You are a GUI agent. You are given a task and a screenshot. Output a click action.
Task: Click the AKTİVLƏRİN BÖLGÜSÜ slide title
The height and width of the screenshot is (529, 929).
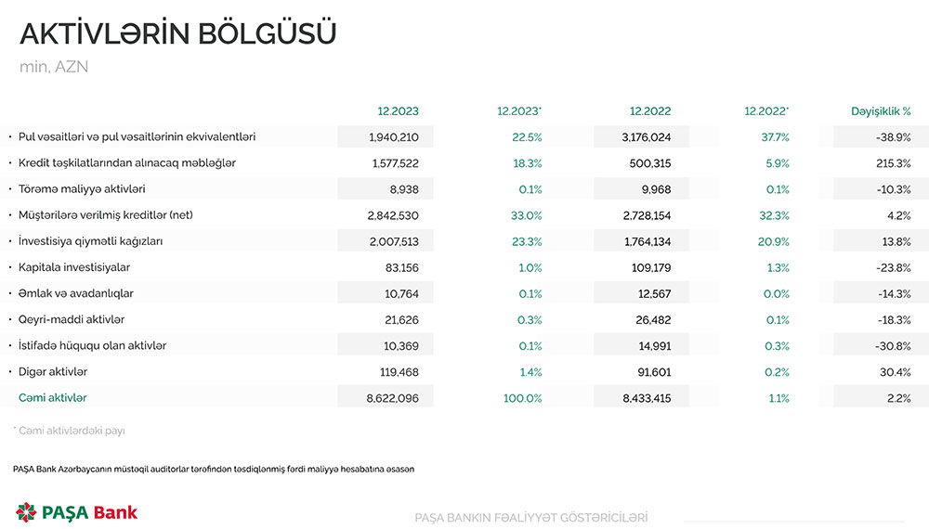tap(177, 32)
